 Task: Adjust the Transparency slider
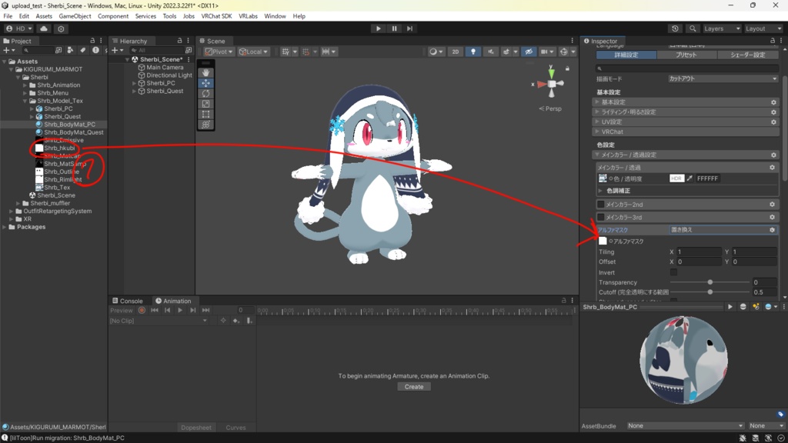click(x=710, y=282)
